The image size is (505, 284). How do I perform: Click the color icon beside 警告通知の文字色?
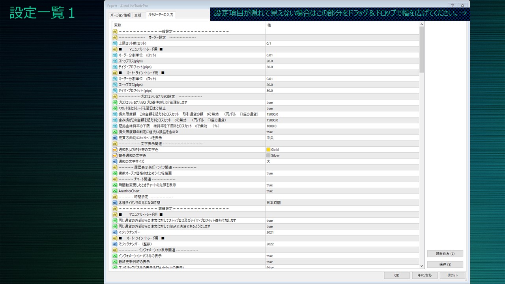point(115,156)
